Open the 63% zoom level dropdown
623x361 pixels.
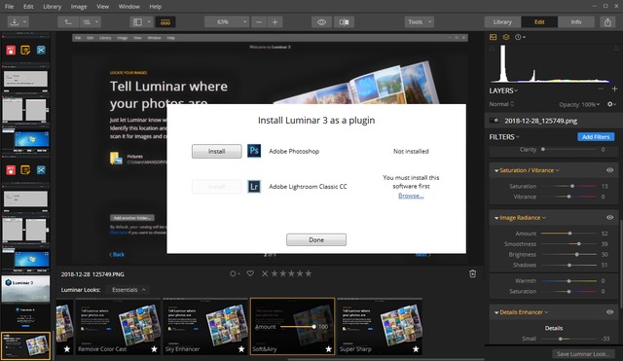[227, 21]
